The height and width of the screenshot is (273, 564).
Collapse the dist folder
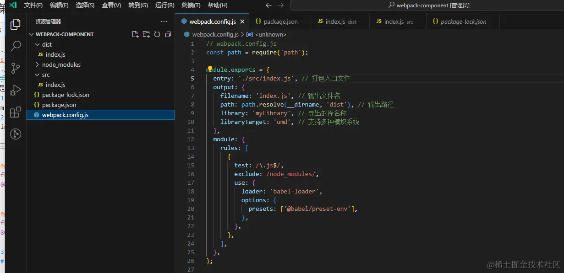click(x=38, y=44)
